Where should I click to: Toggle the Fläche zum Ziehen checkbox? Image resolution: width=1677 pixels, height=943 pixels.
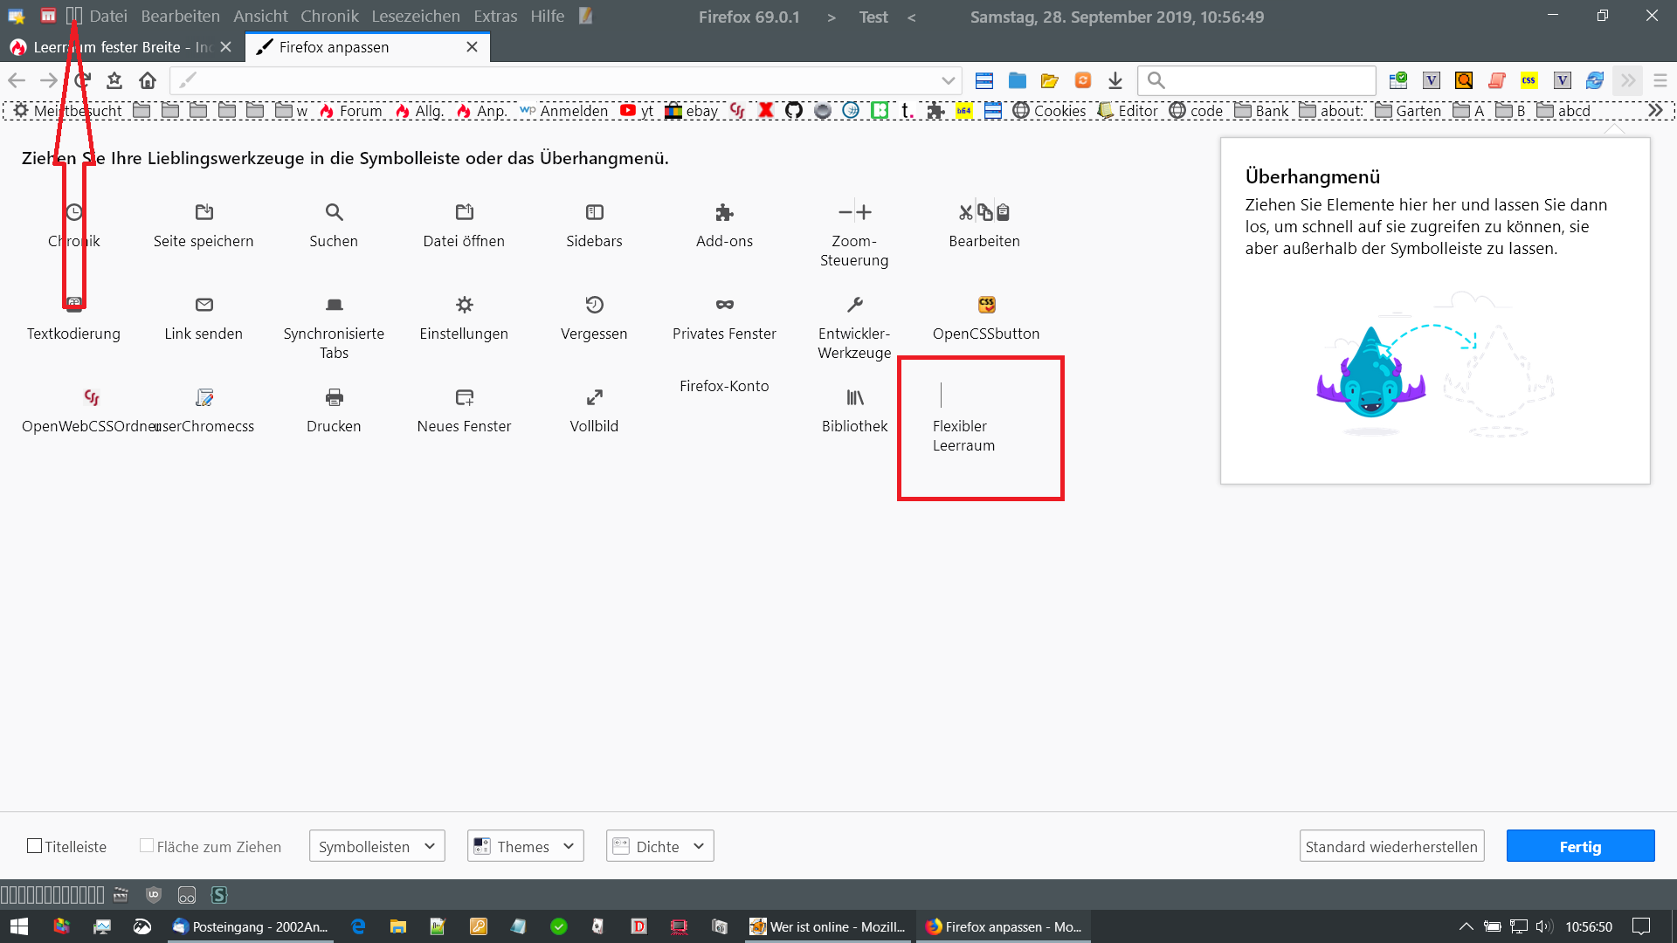coord(147,846)
